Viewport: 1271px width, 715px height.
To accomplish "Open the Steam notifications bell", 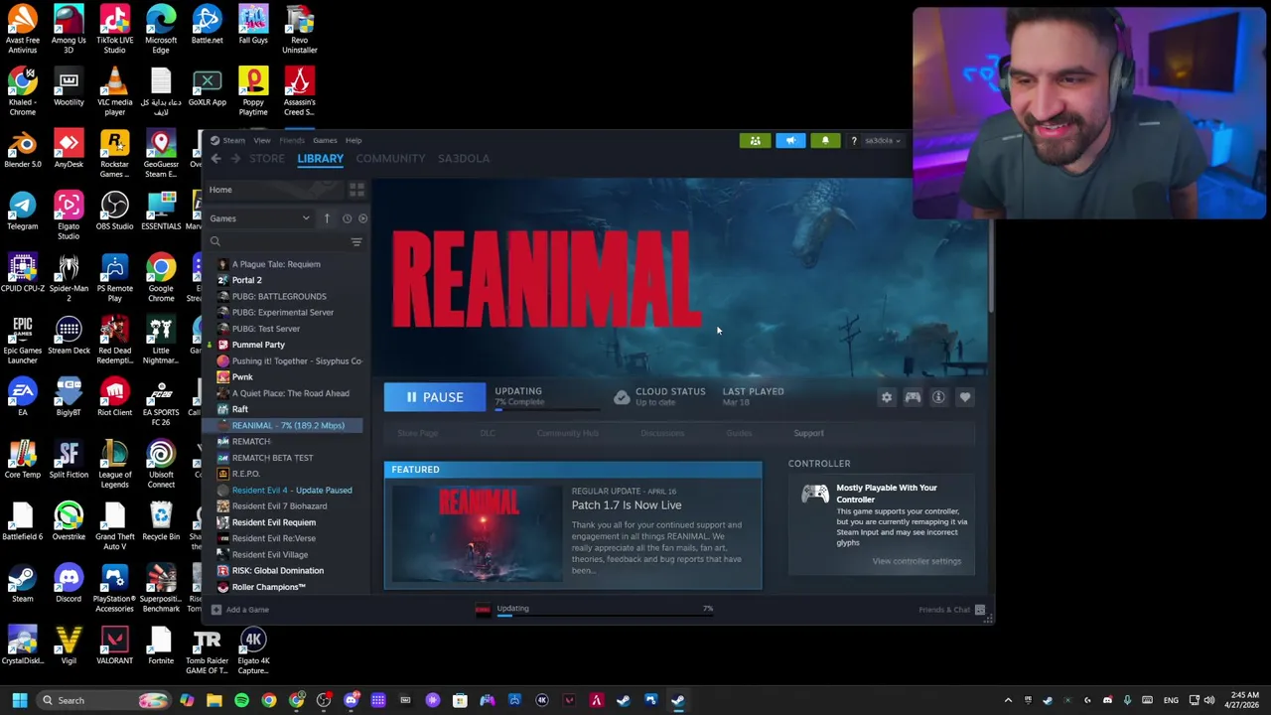I will tap(825, 141).
